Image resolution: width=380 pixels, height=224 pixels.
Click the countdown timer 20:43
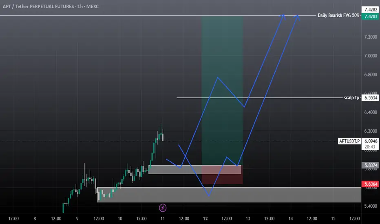370,147
